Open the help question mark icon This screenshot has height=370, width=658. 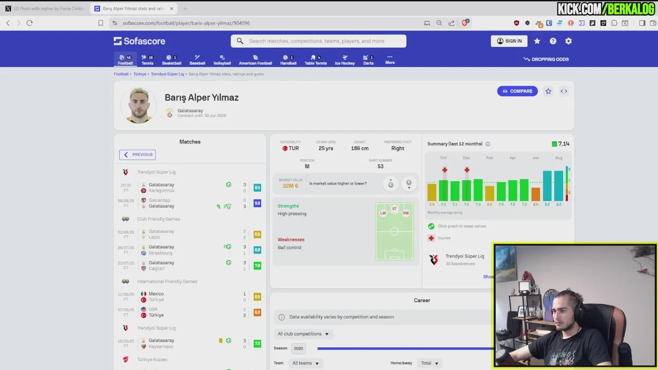(x=553, y=41)
